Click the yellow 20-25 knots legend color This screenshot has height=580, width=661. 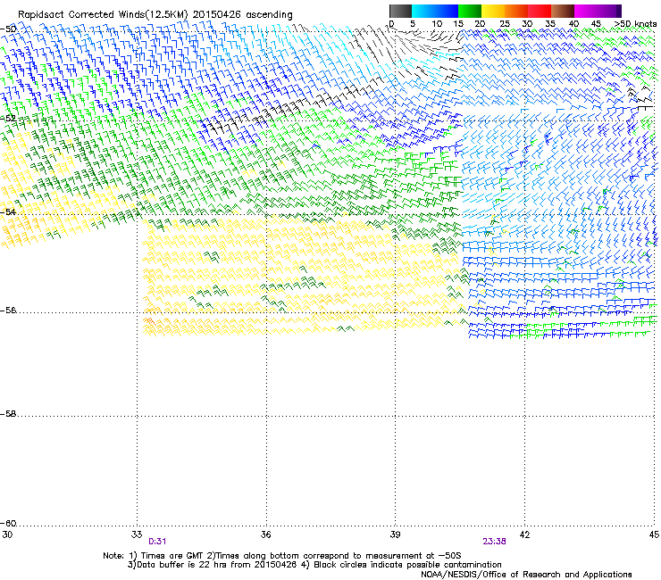click(493, 11)
